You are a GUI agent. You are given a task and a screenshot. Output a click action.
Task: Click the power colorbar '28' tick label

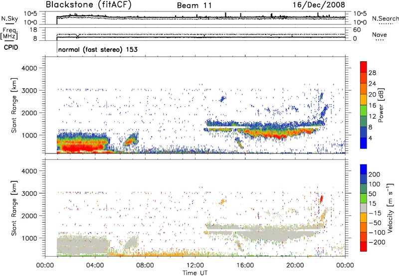click(x=372, y=73)
